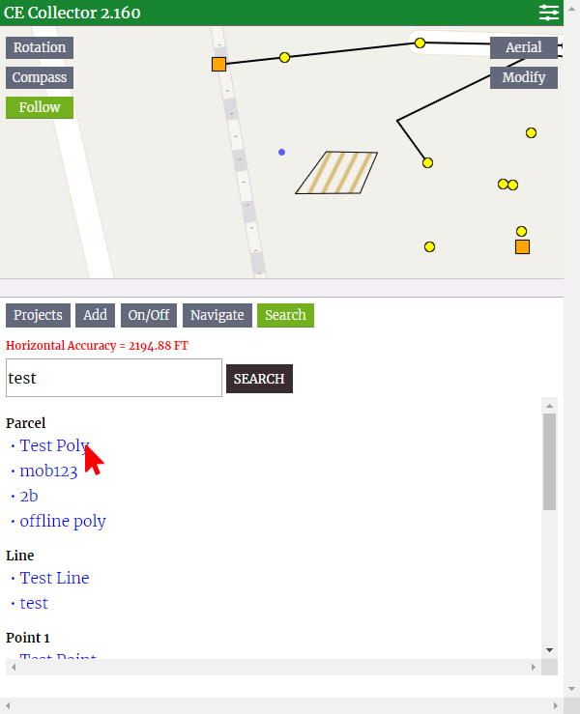Select the striped parcel polygon on map
580x714 pixels.
click(x=336, y=173)
